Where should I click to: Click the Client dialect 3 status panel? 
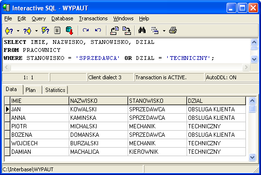click(111, 77)
